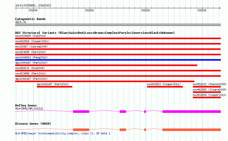Click the left arrowhead of the ruler
This screenshot has height=141, width=228.
coord(16,8)
